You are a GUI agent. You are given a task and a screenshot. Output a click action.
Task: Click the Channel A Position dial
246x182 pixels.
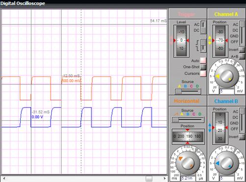click(x=220, y=41)
